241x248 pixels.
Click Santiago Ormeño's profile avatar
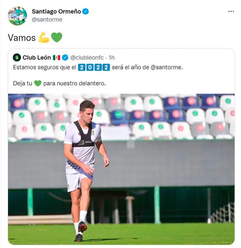[17, 15]
